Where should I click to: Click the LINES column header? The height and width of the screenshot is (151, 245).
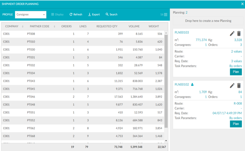pos(83,26)
